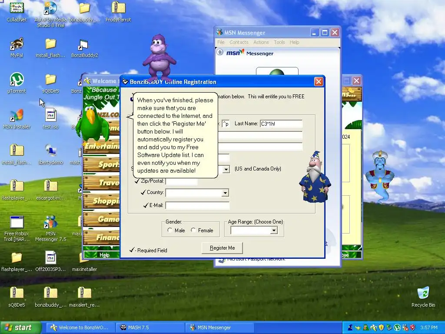Select the escargot-m... zip file
Screen dimensions: 445x334
(50, 190)
